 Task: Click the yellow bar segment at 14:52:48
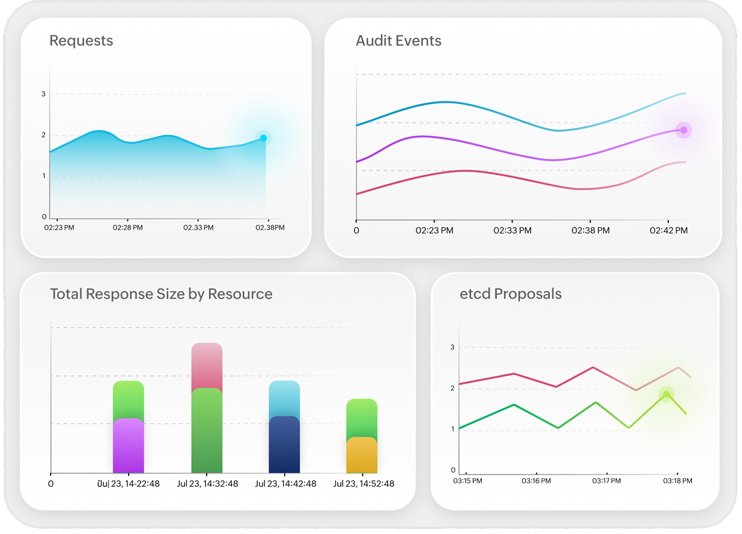pyautogui.click(x=362, y=455)
